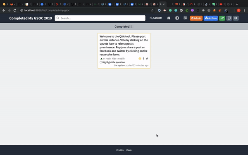The image size is (248, 155).
Task: Click the system author name
Action: pyautogui.click(x=119, y=65)
